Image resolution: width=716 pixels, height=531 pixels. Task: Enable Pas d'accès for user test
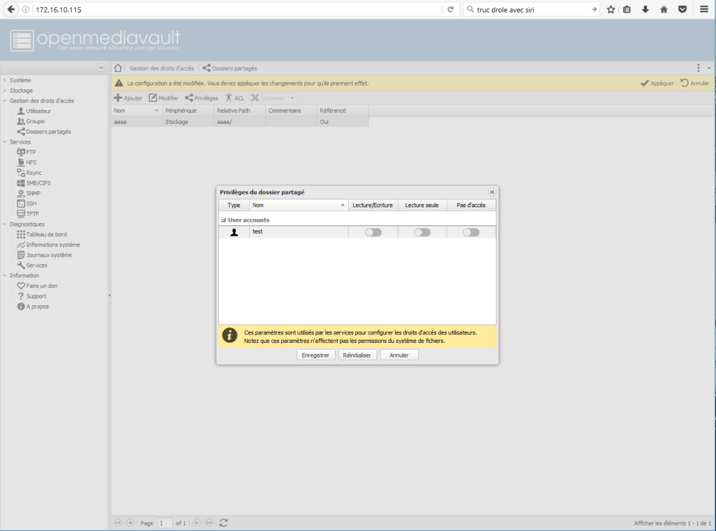(x=471, y=232)
